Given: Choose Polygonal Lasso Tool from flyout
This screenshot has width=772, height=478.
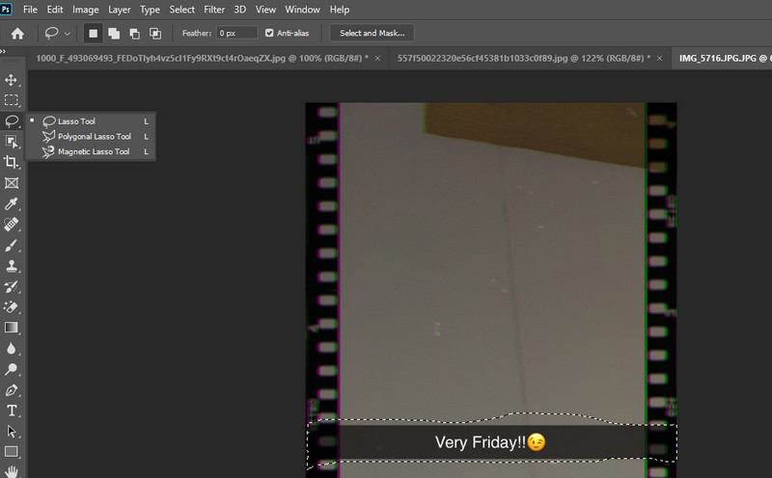Looking at the screenshot, I should pos(94,137).
